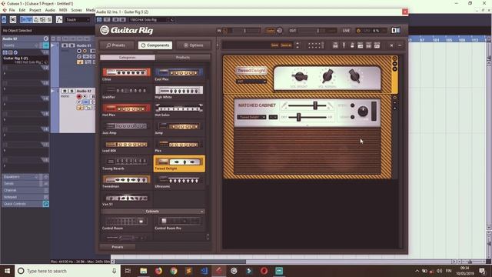
Task: Adjust the Dry/Air slider on Matched Cabinet
Action: (x=307, y=117)
